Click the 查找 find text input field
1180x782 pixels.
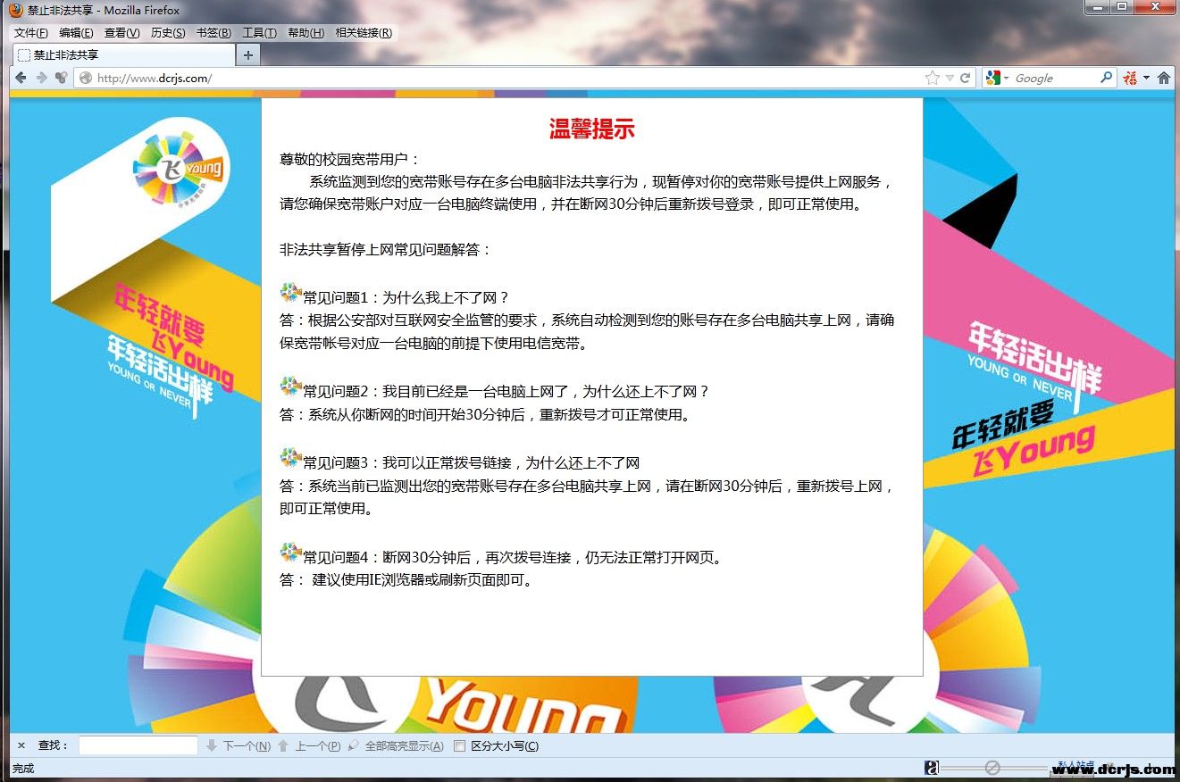point(138,745)
